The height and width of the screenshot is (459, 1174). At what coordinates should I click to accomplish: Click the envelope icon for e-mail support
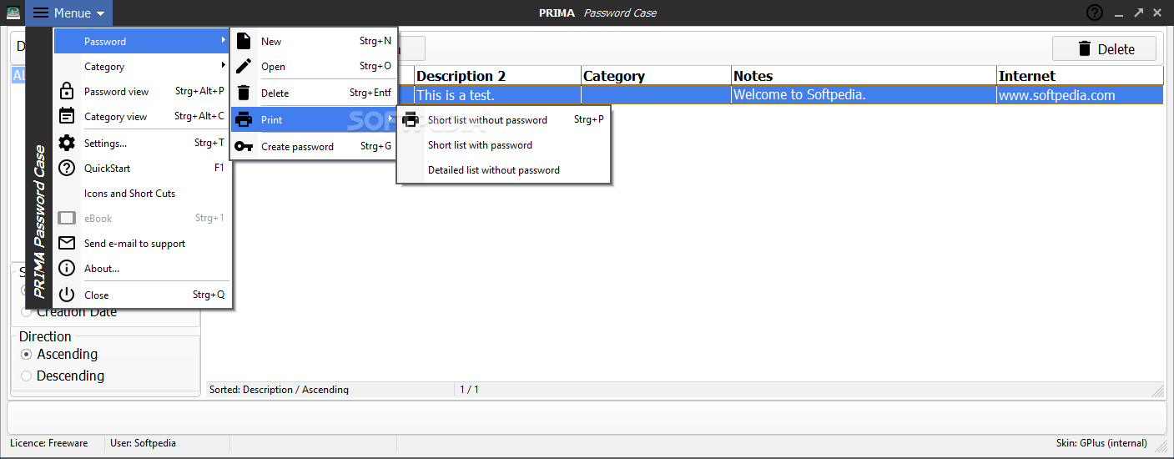(x=67, y=243)
